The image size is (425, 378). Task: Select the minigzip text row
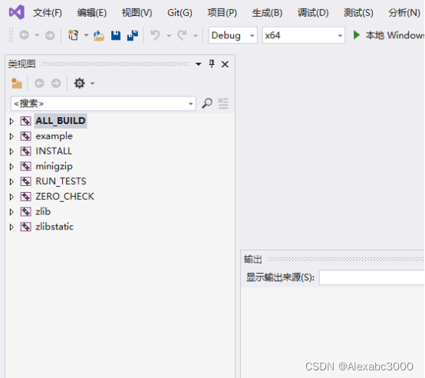54,166
